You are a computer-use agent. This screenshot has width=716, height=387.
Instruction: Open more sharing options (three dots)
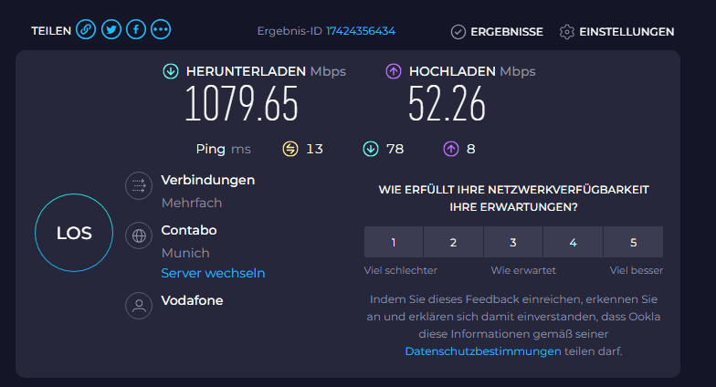pyautogui.click(x=161, y=29)
